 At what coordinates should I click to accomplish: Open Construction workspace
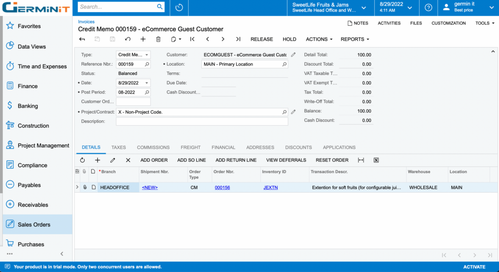pyautogui.click(x=38, y=126)
